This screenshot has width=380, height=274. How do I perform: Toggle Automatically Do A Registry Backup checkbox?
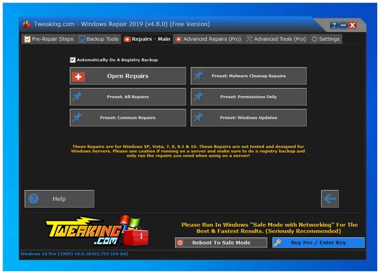click(73, 60)
